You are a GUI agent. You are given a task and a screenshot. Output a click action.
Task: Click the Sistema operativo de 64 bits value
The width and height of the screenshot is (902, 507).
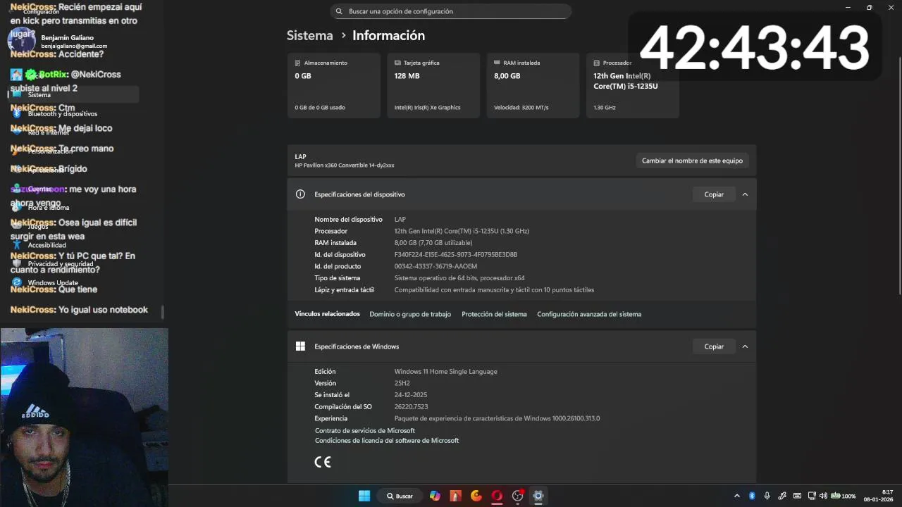[459, 278]
